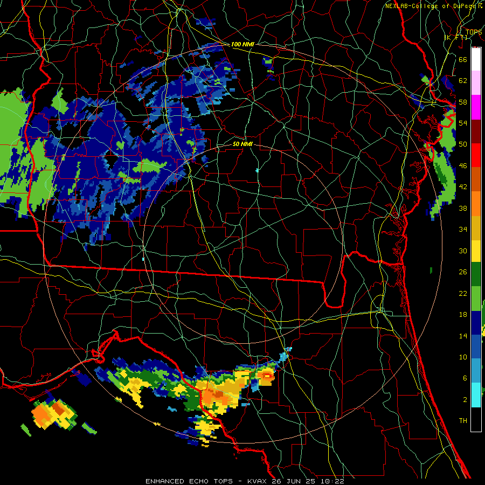This screenshot has height=485, width=485.
Task: Click the legend value 54
Action: coord(463,123)
